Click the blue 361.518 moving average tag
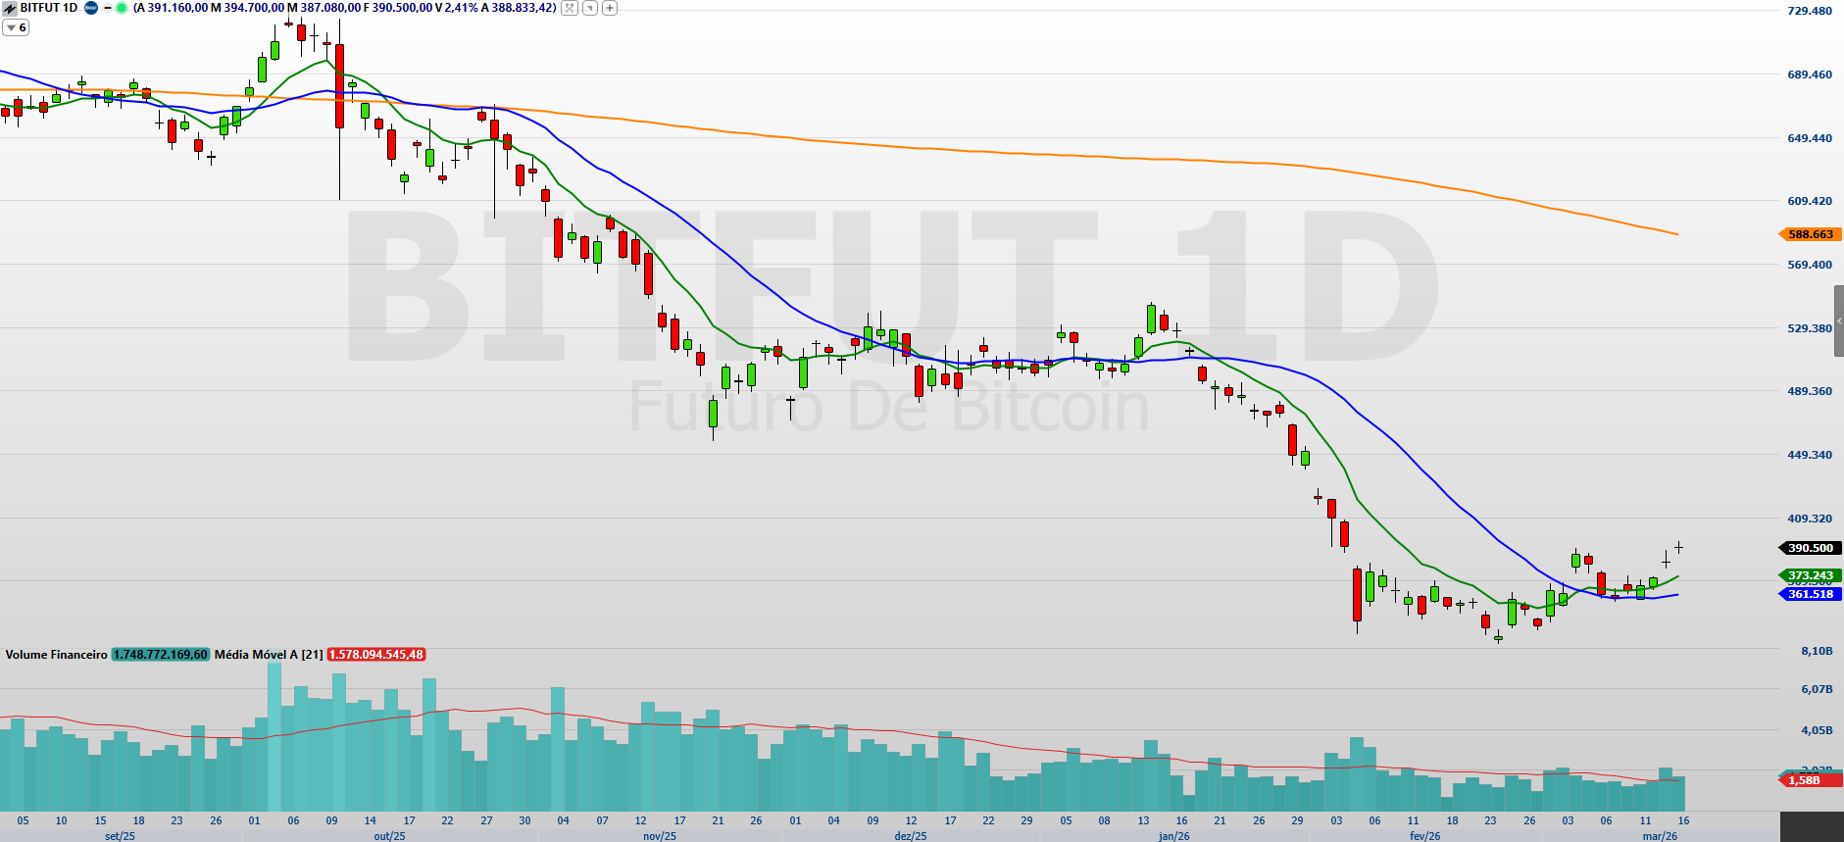This screenshot has width=1844, height=842. (1810, 594)
